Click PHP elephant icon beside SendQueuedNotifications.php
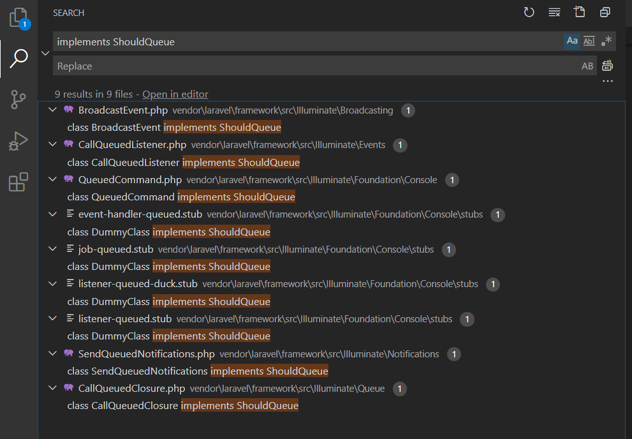The width and height of the screenshot is (632, 439). (x=69, y=353)
